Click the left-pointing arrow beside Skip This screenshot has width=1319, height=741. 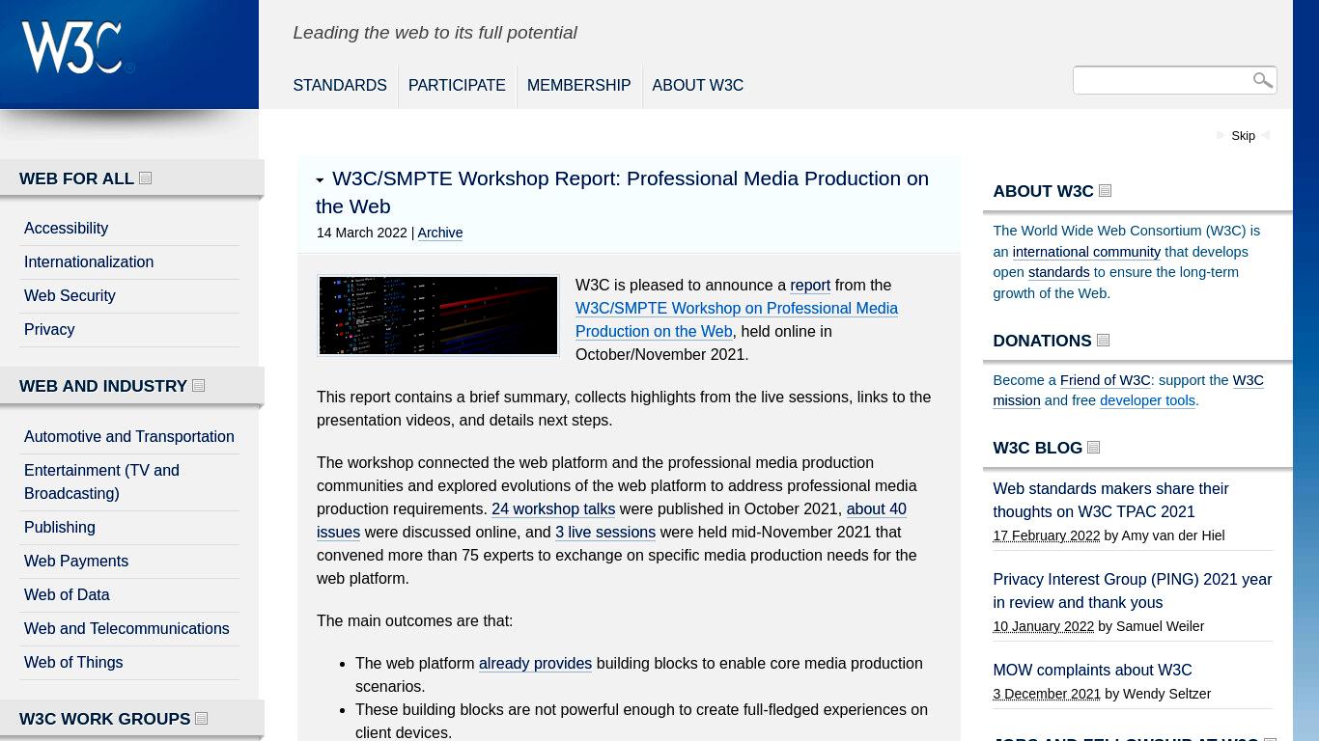(x=1265, y=135)
